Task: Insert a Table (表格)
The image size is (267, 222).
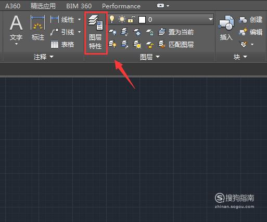Action: (x=62, y=45)
